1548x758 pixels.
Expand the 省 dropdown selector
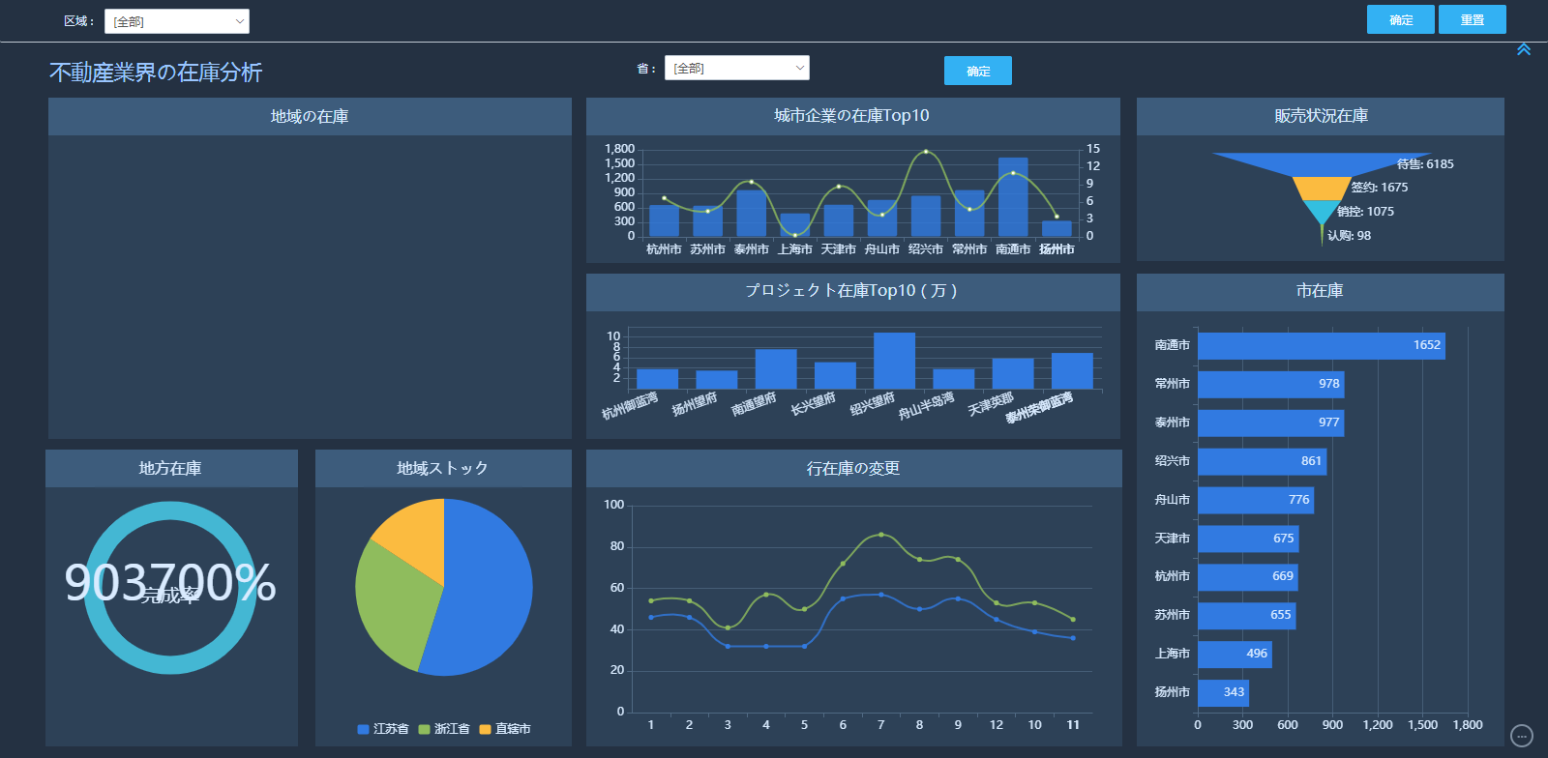[736, 68]
